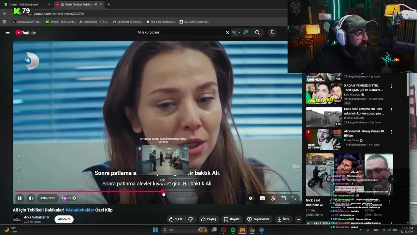The height and width of the screenshot is (235, 417).
Task: Click the magnifier search button
Action: (257, 32)
